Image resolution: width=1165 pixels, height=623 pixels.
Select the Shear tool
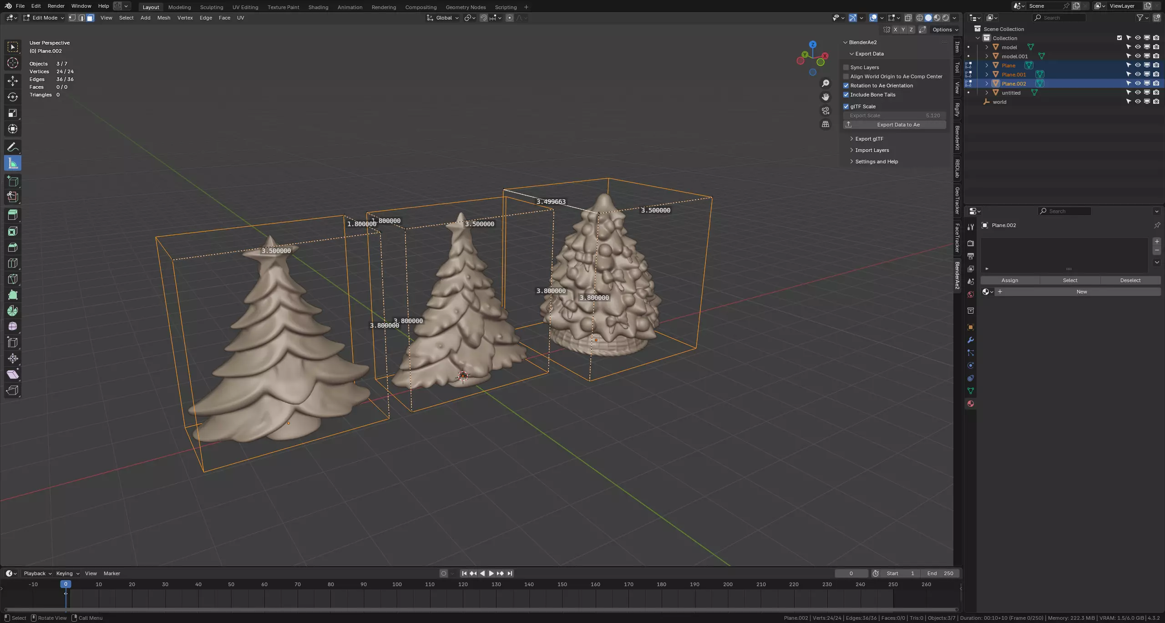tap(13, 375)
